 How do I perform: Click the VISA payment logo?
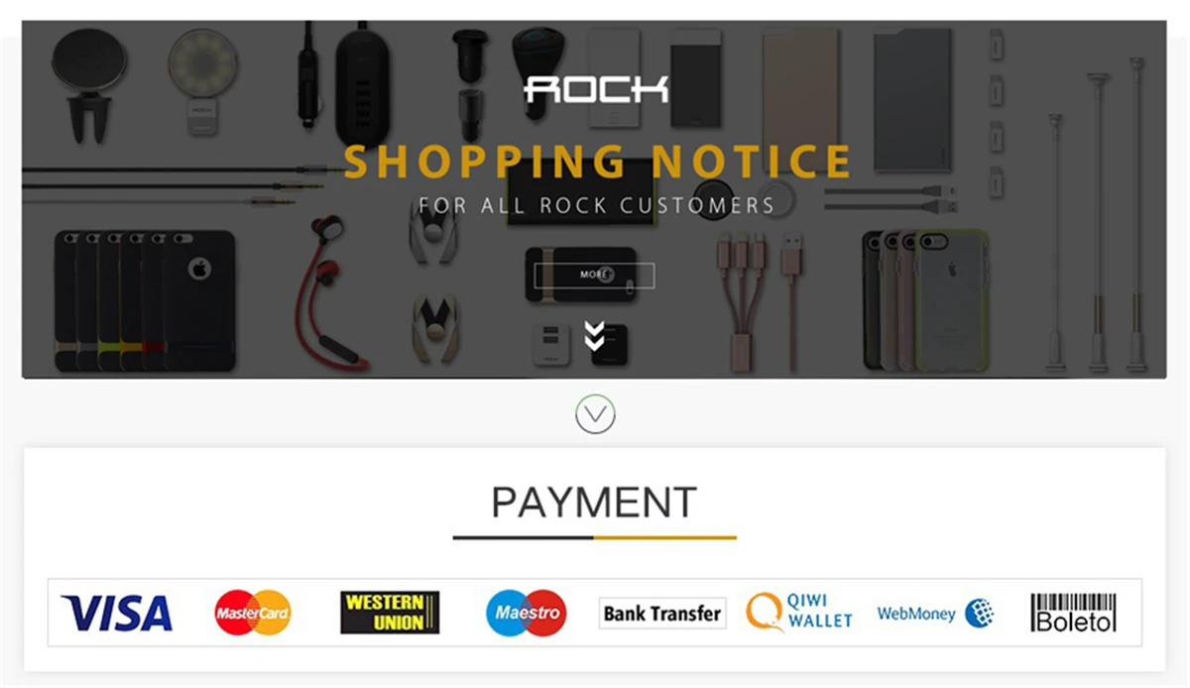pos(116,614)
